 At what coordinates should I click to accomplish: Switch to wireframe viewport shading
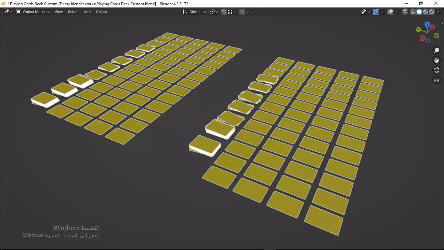click(x=413, y=12)
